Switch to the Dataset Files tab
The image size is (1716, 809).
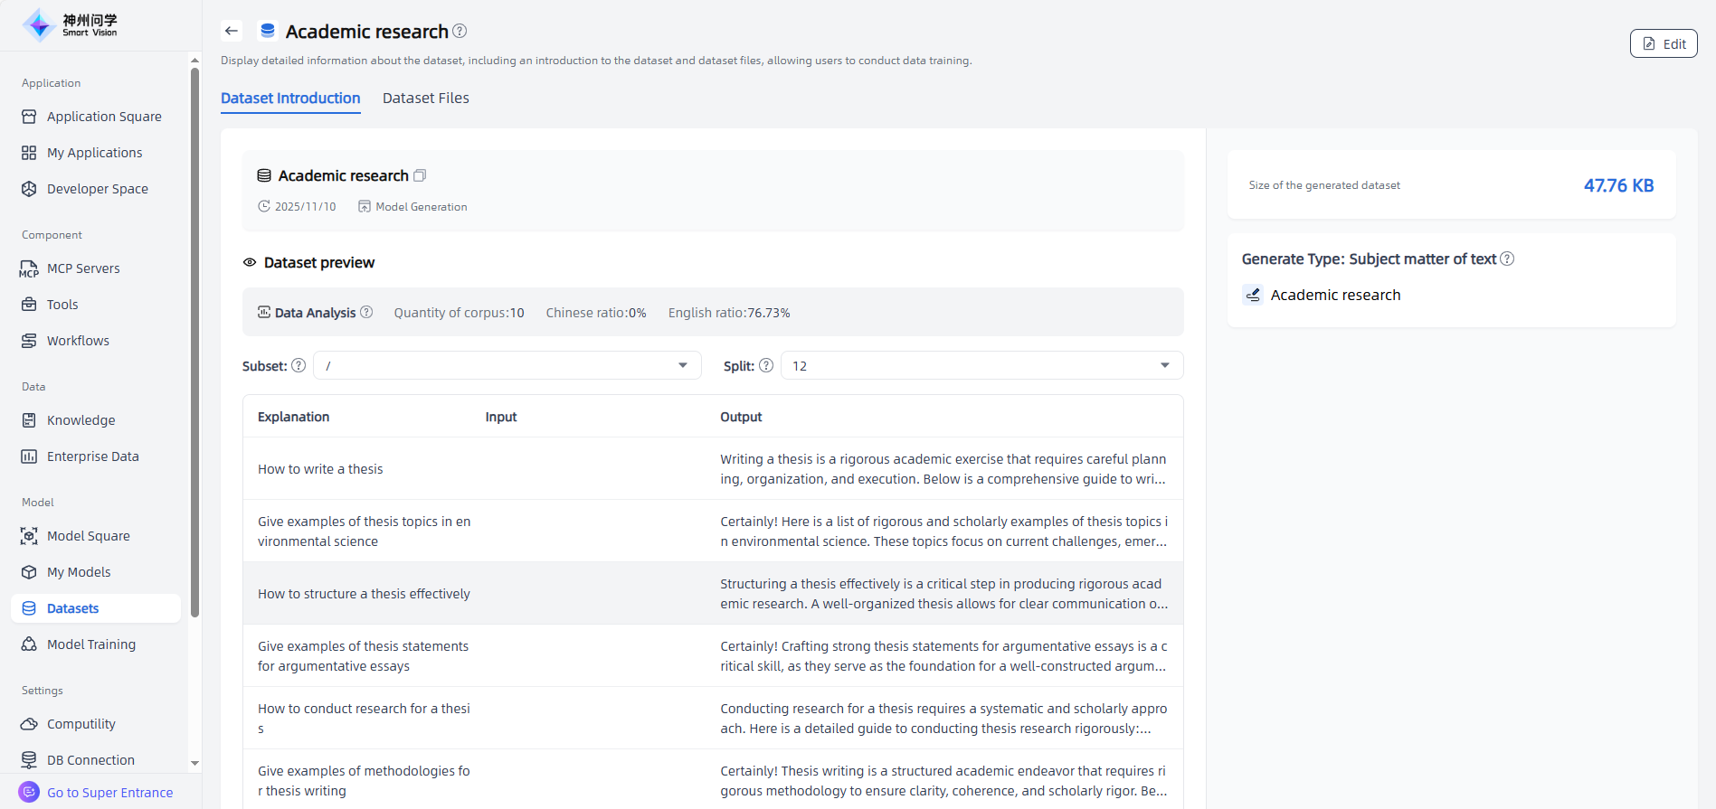[425, 98]
